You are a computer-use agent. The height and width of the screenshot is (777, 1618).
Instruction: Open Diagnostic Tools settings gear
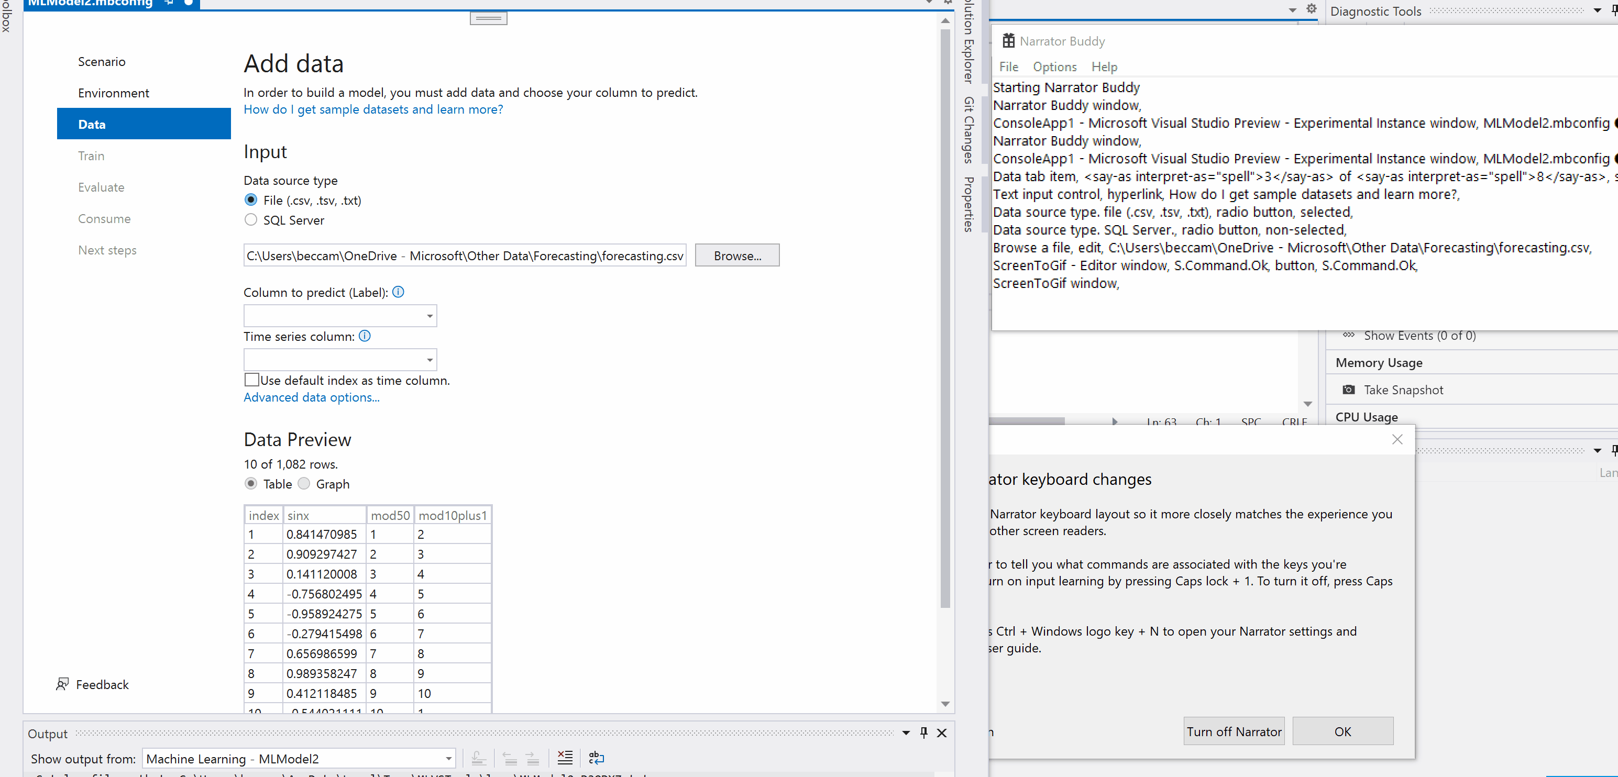(x=1312, y=9)
